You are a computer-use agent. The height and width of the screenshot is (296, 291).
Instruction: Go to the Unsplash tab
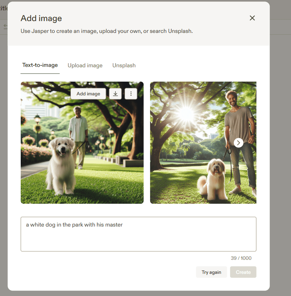point(124,65)
